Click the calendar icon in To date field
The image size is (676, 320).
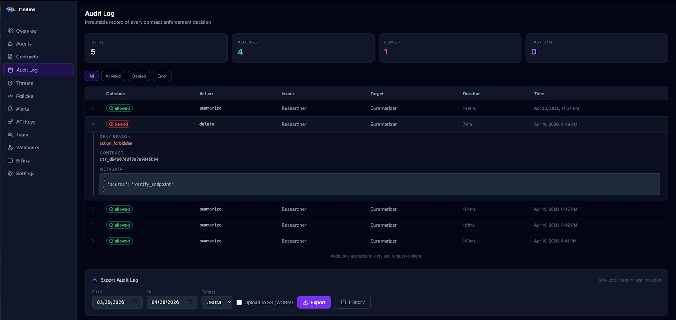[x=190, y=302]
